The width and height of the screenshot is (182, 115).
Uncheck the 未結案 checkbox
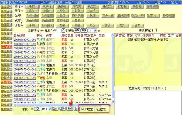click(83, 109)
